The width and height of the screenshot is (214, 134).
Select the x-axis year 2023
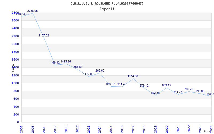tap(200, 129)
